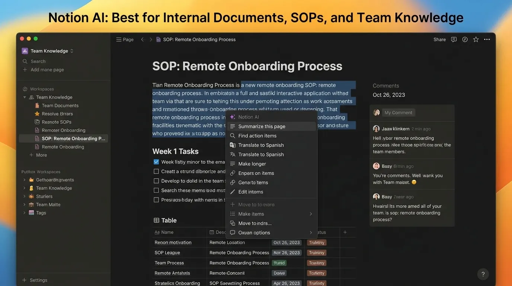This screenshot has width=512, height=286.
Task: Choose Find action items
Action: click(x=271, y=136)
